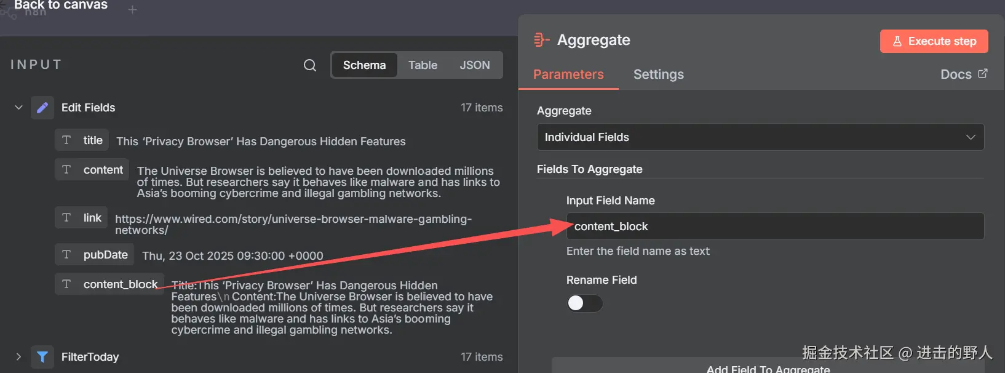
Task: Toggle the Rename Field switch
Action: [584, 303]
